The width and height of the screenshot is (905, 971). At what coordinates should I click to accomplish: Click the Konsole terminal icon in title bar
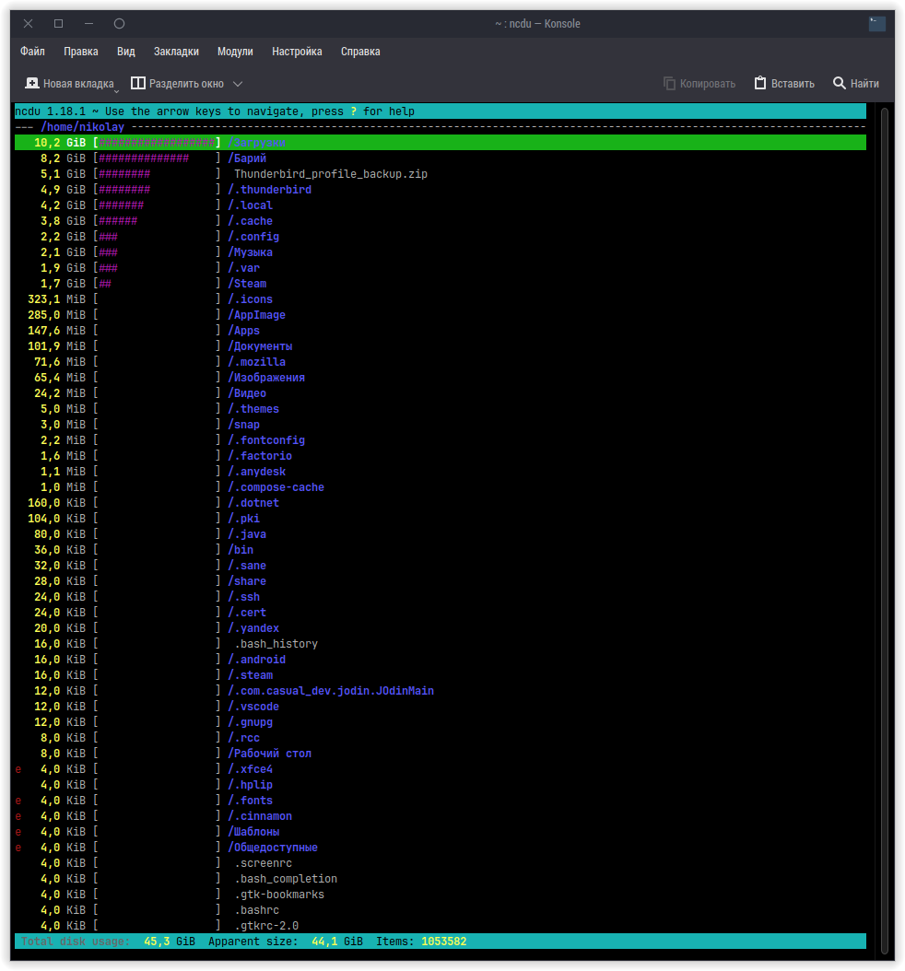pos(877,24)
